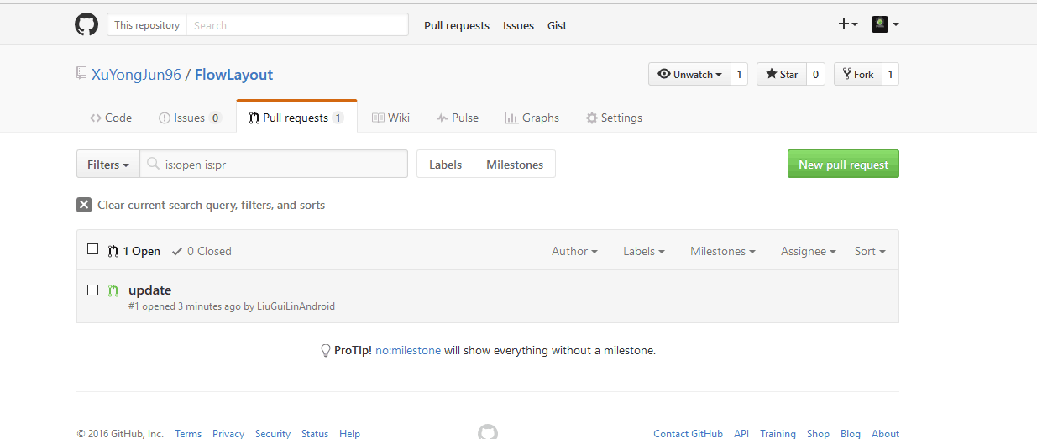
Task: Open the Wiki tab
Action: [390, 118]
